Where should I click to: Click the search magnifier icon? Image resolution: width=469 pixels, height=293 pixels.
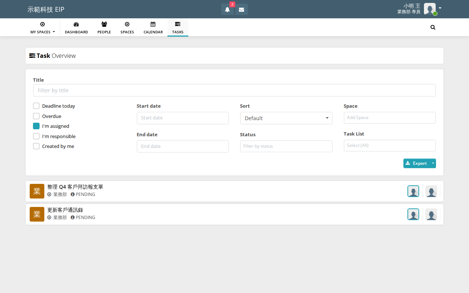pos(433,27)
